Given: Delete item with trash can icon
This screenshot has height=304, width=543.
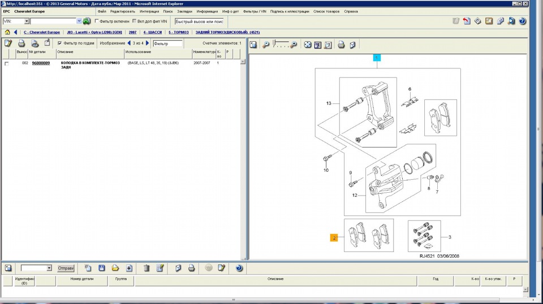Looking at the screenshot, I should click(146, 268).
